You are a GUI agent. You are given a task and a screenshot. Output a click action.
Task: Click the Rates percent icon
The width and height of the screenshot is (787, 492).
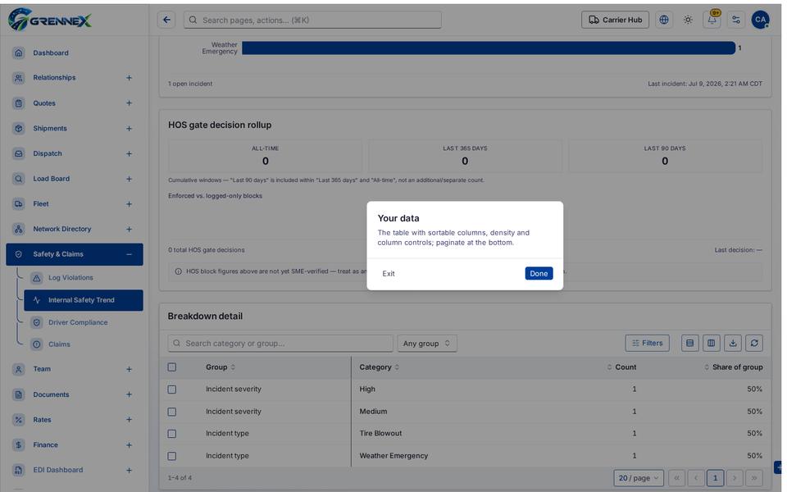click(x=19, y=420)
